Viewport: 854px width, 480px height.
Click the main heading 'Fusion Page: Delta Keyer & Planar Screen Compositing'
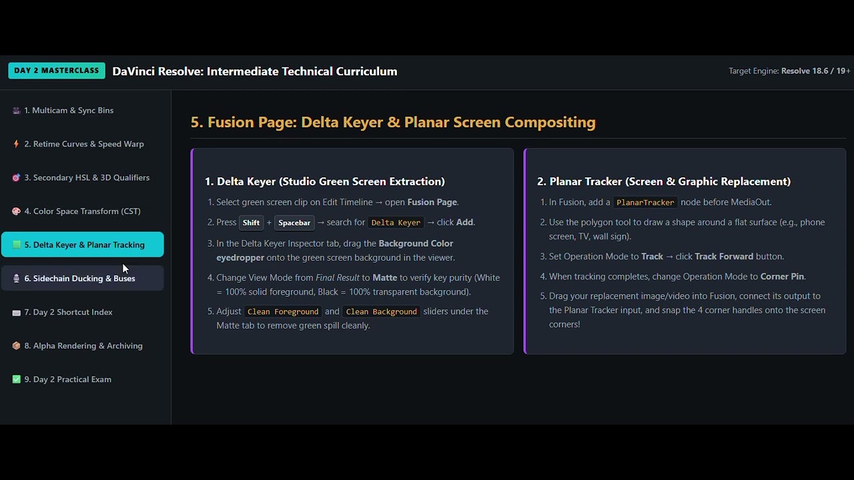393,122
